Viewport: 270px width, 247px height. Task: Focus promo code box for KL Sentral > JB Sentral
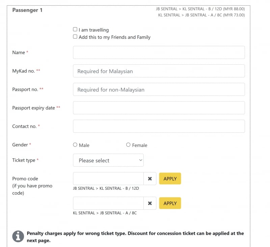[x=108, y=204]
